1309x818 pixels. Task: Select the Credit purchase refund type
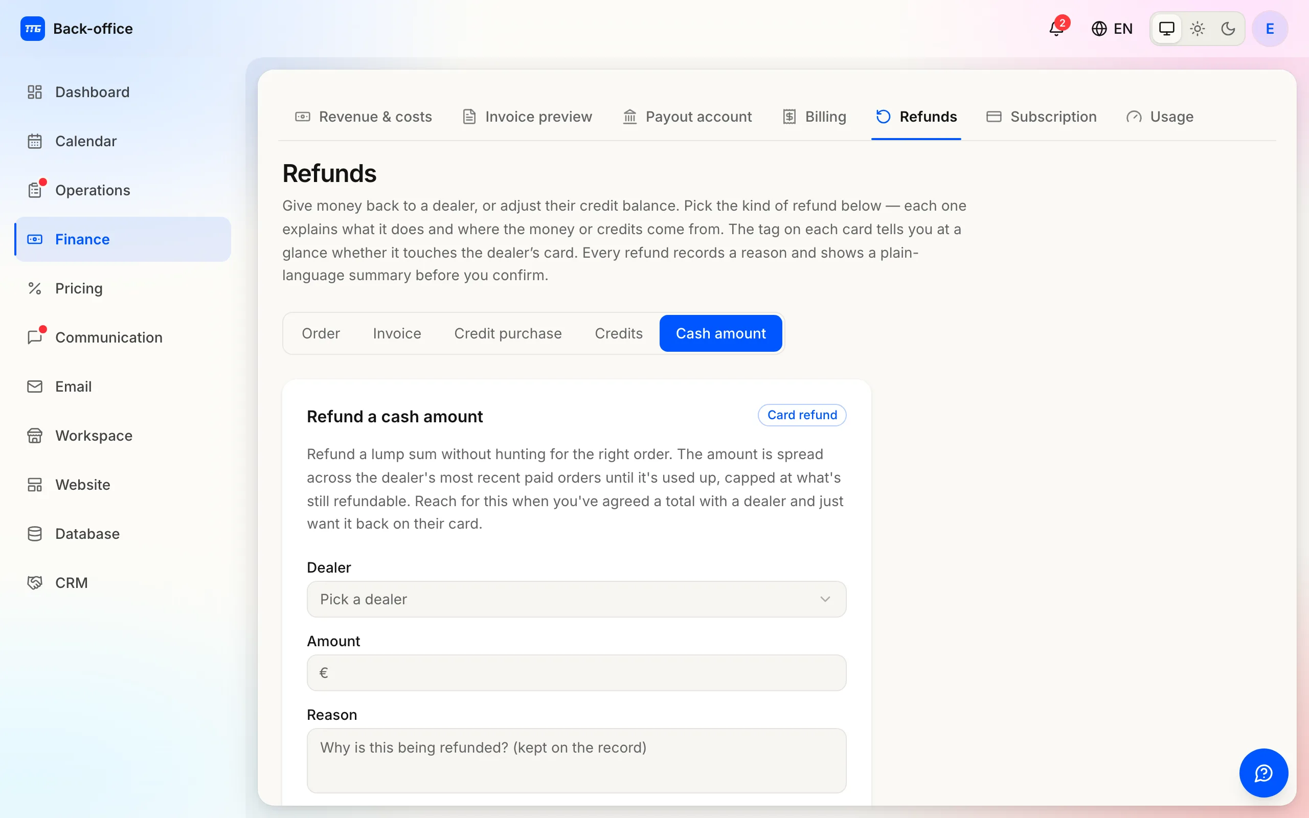508,333
